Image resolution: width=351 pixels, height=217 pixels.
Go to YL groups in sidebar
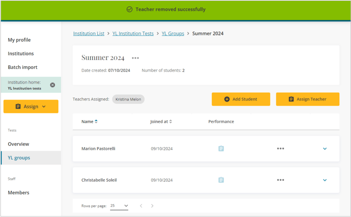click(x=19, y=158)
